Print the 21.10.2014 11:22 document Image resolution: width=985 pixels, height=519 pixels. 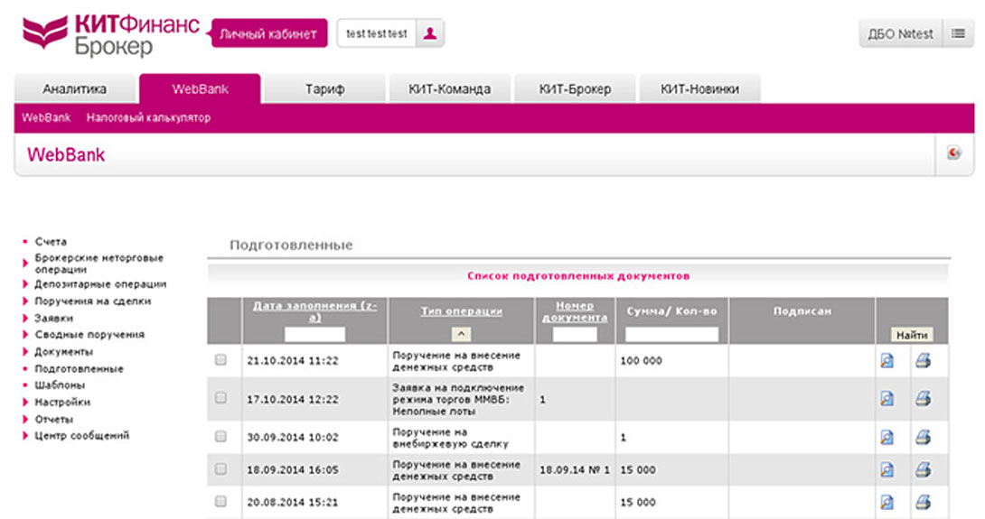tap(923, 361)
